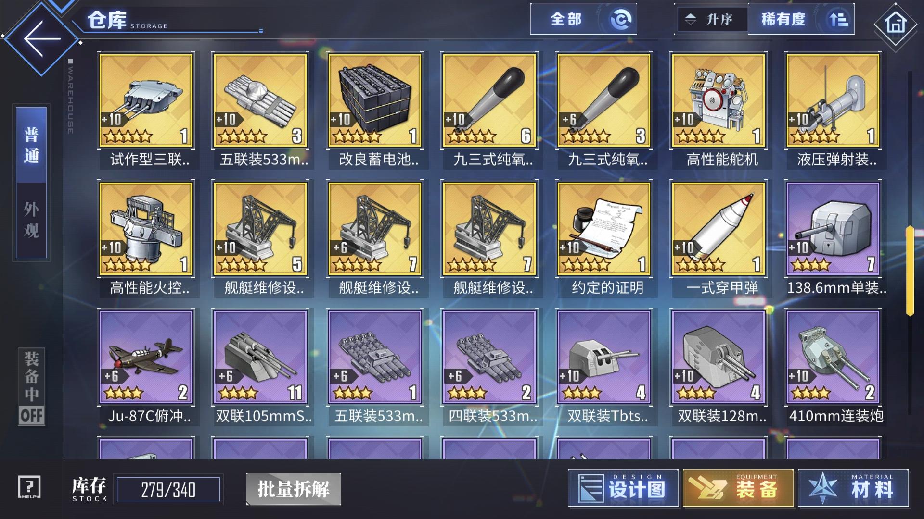Image resolution: width=924 pixels, height=519 pixels.
Task: Click the 装备 equipment button
Action: click(738, 488)
